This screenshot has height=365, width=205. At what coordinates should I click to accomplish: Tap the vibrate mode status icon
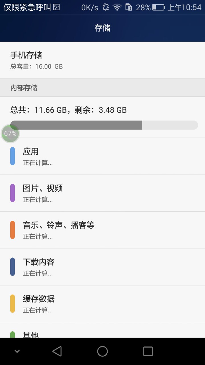click(106, 7)
